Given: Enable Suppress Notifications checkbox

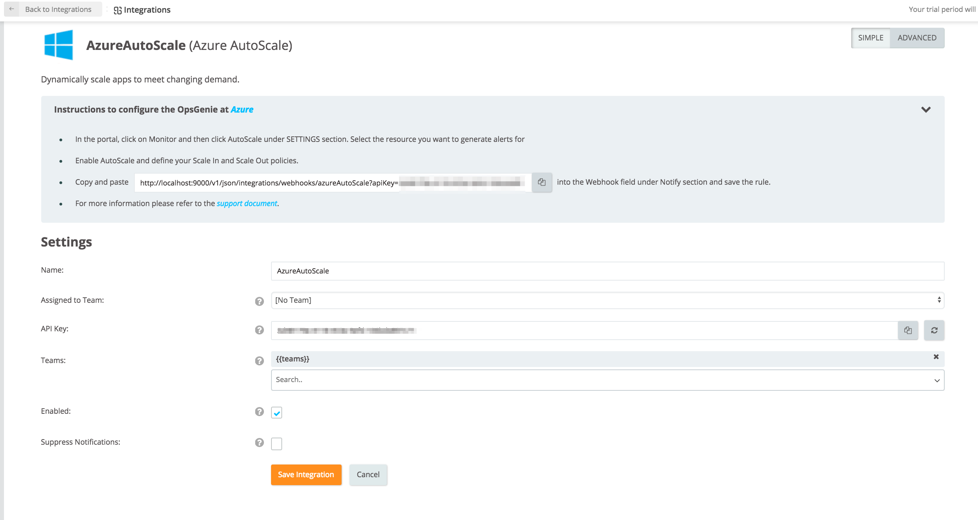Looking at the screenshot, I should 277,444.
